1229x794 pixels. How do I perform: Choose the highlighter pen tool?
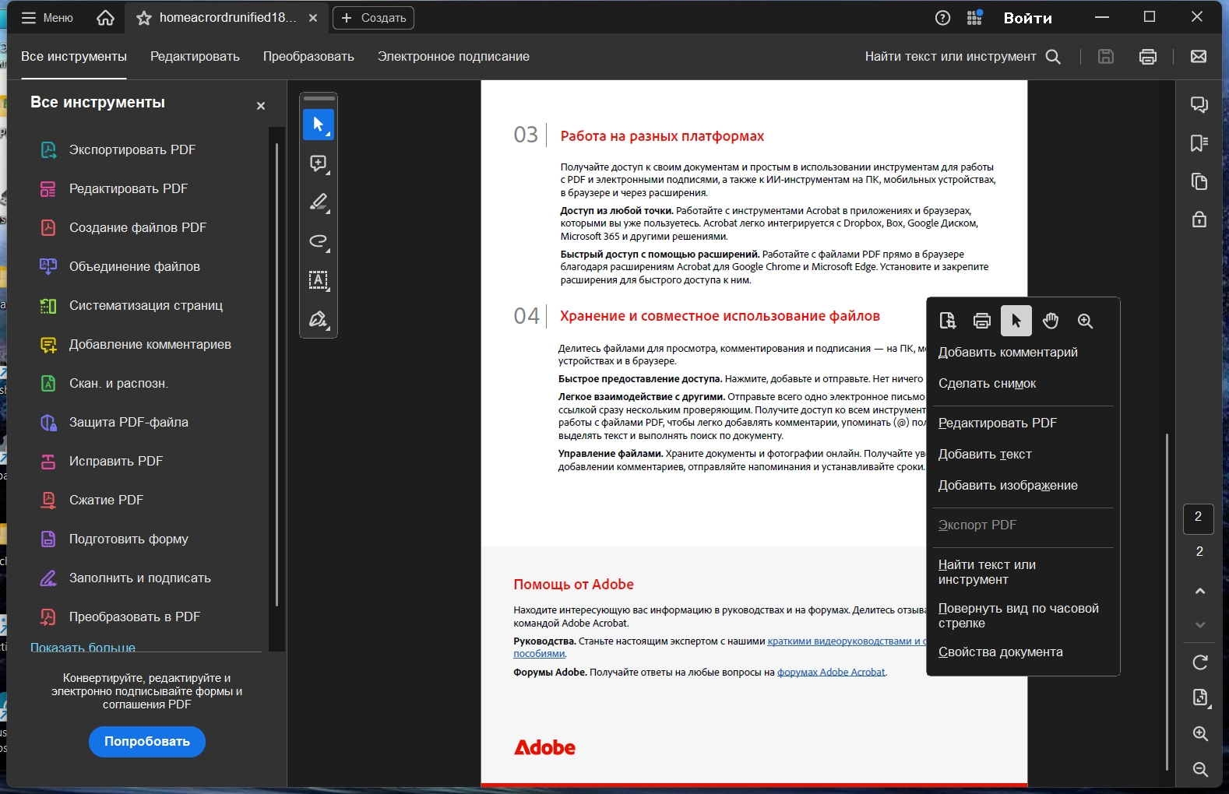318,202
